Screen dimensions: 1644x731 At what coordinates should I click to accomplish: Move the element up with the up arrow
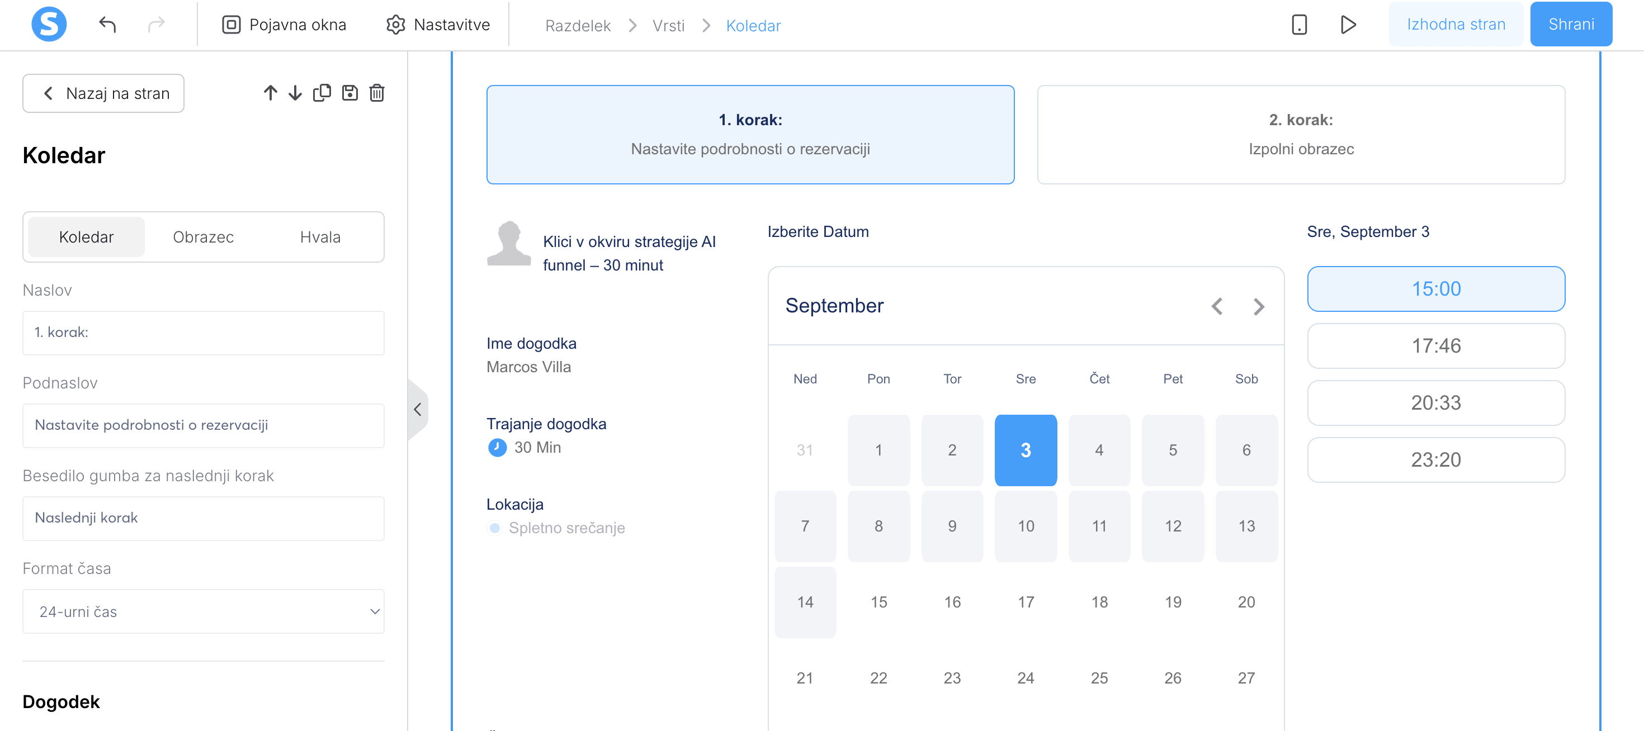coord(270,92)
